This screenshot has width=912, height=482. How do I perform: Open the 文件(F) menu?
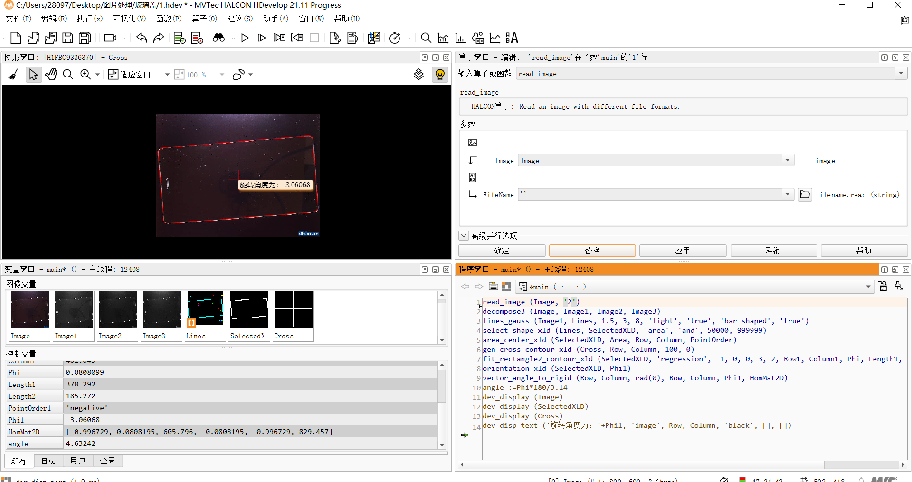click(x=19, y=19)
